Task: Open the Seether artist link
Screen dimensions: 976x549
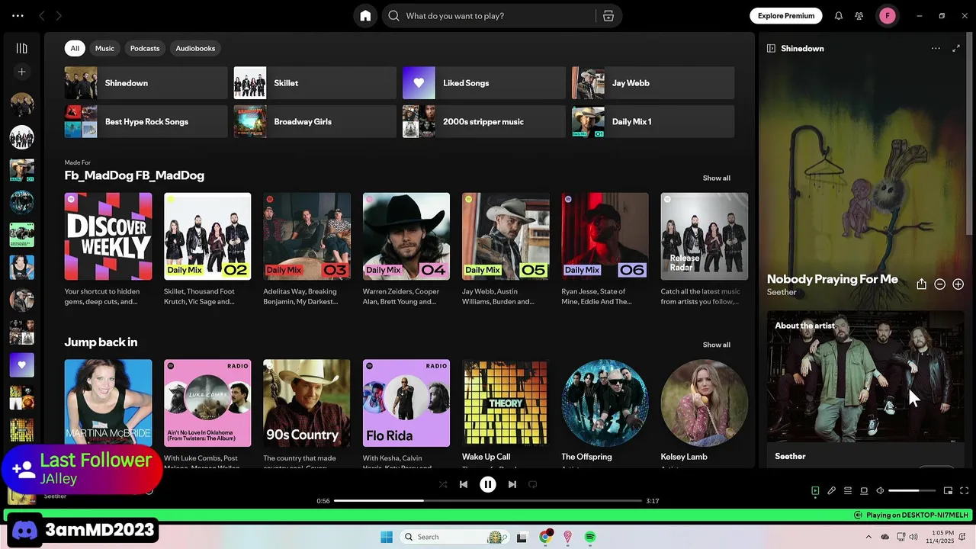Action: (x=782, y=292)
